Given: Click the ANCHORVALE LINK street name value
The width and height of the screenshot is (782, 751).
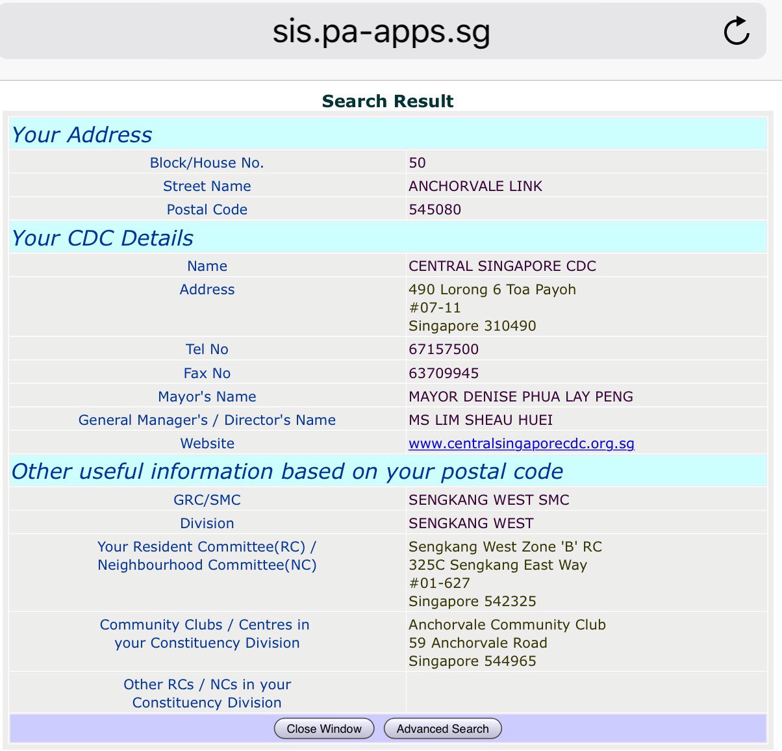Looking at the screenshot, I should point(475,186).
